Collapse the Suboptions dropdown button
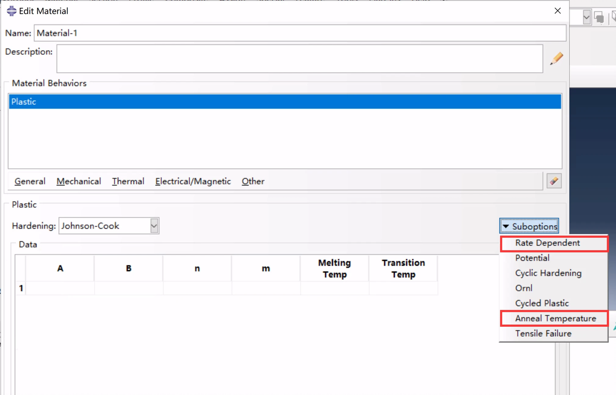The height and width of the screenshot is (395, 616). coord(529,226)
